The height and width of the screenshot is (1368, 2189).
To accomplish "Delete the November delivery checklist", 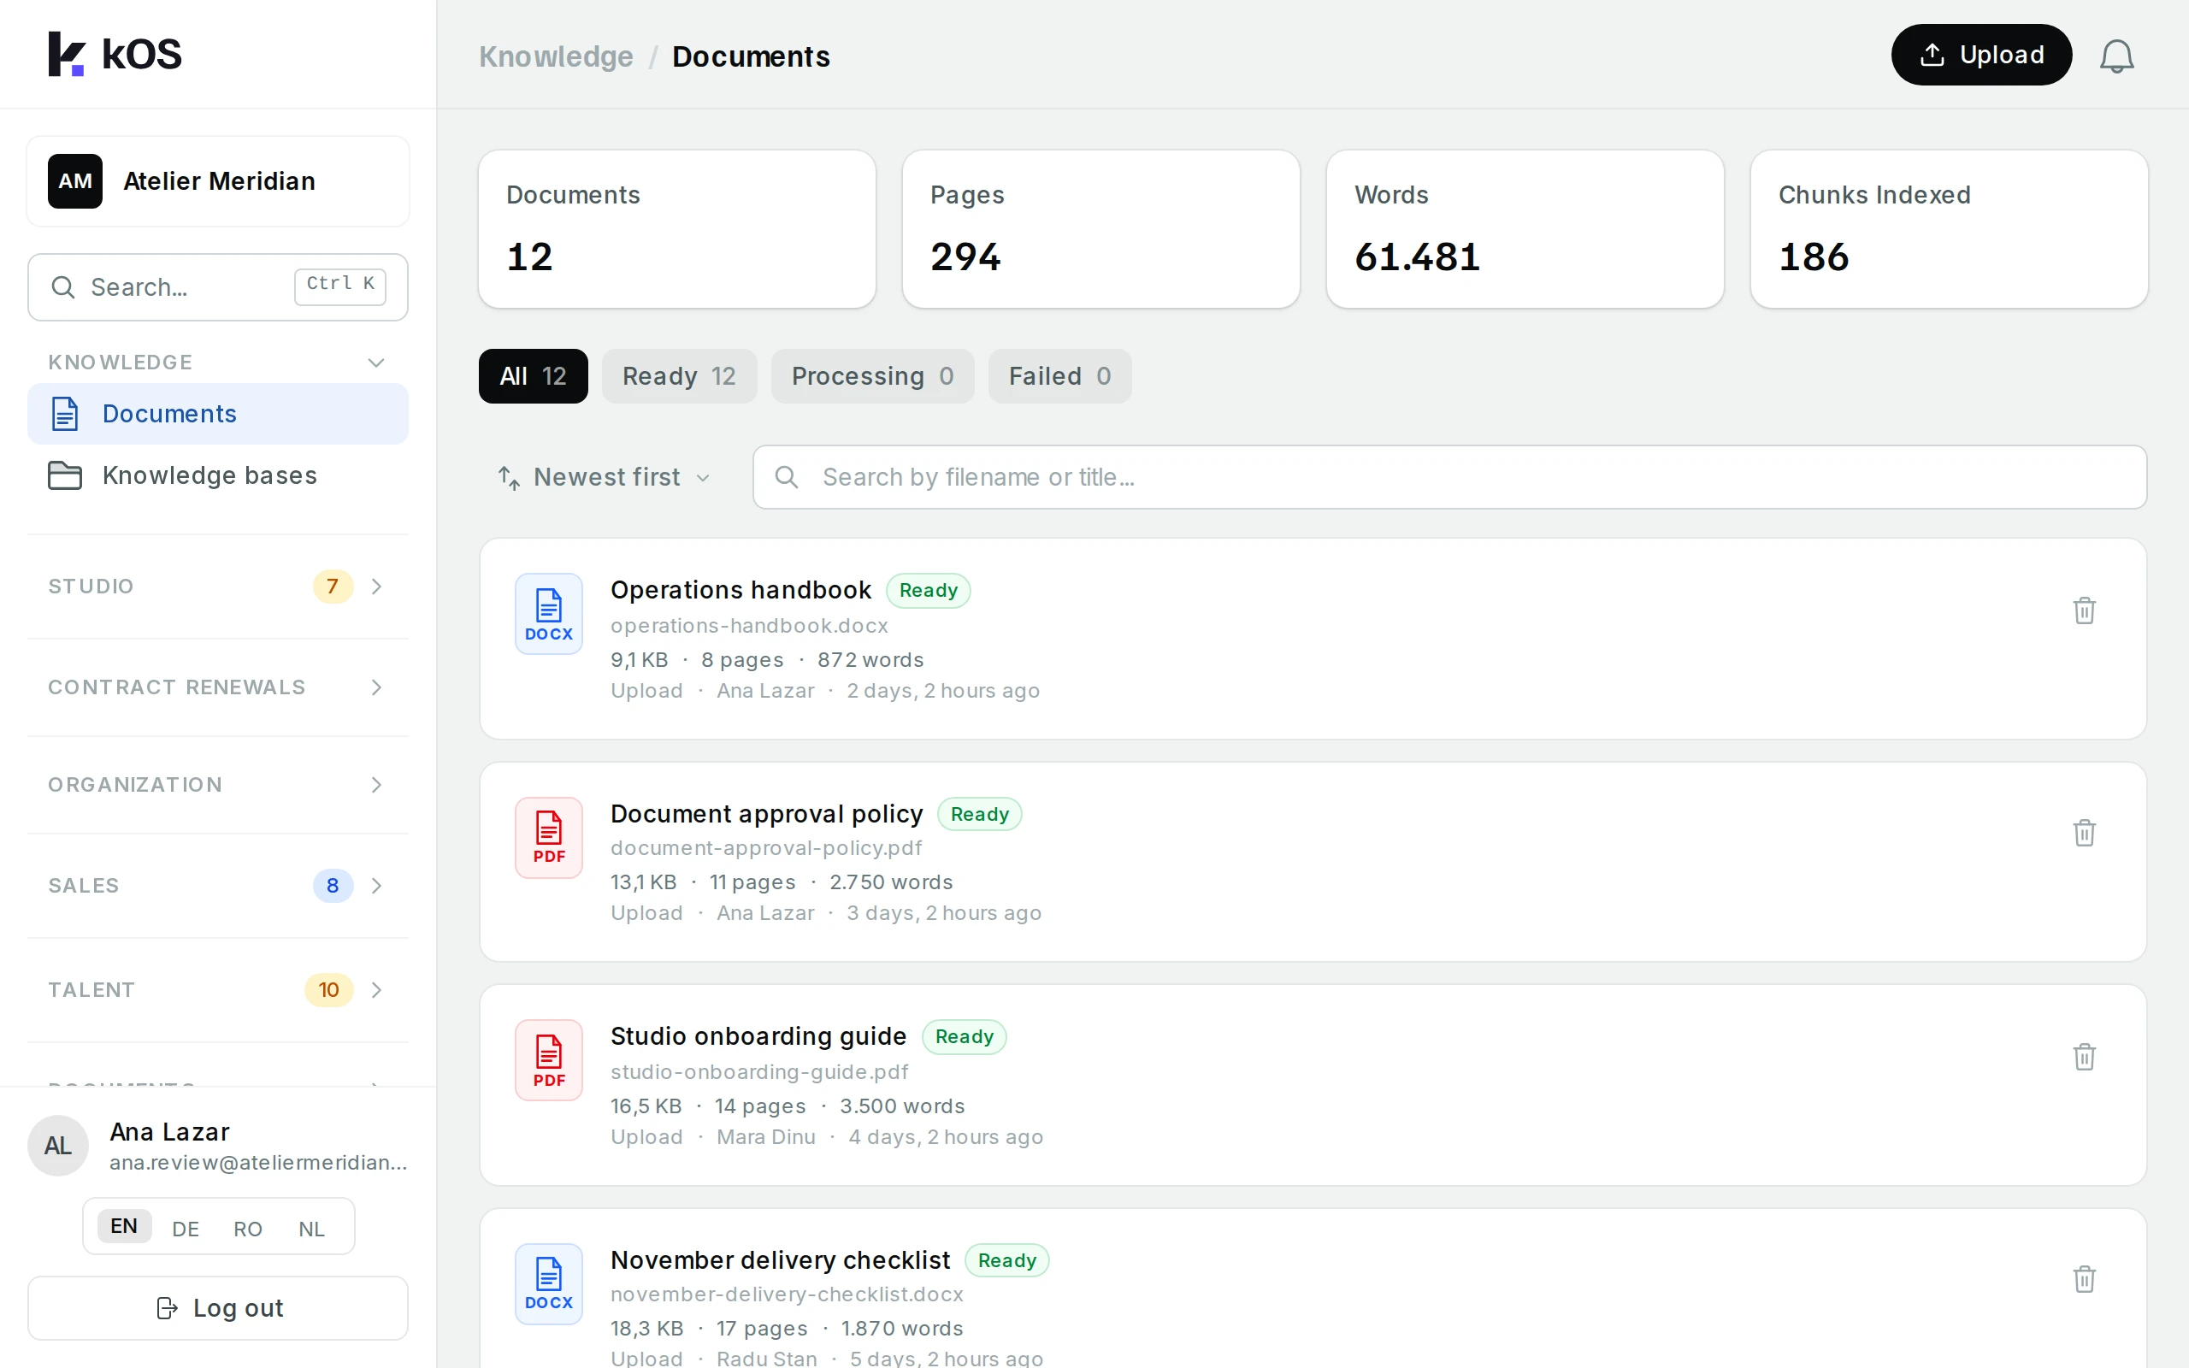I will click(x=2084, y=1279).
